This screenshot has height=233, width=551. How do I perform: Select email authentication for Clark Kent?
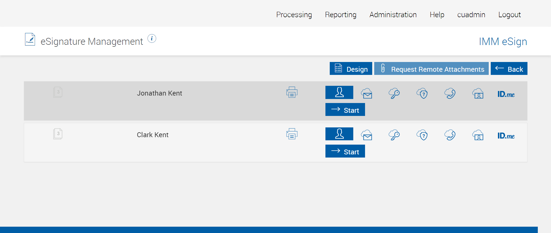[367, 135]
